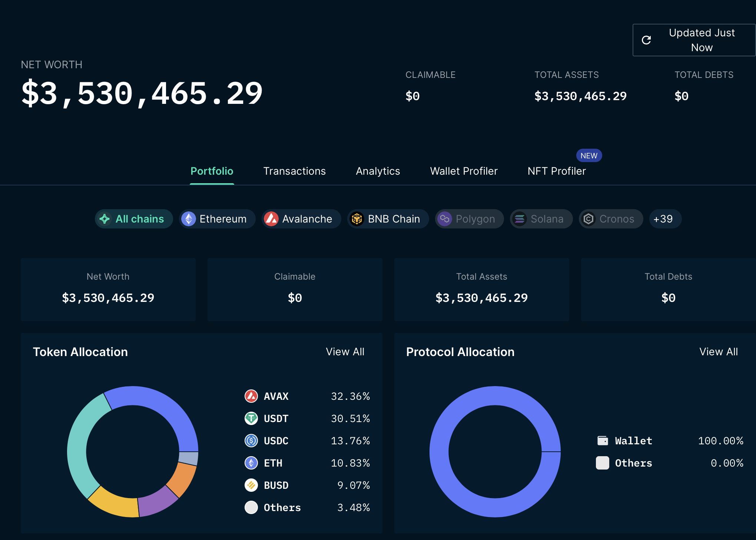Select the All chains filter chip

[x=134, y=219]
